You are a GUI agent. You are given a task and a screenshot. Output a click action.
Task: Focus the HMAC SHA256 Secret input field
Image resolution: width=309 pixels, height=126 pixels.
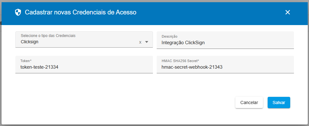coord(225,65)
